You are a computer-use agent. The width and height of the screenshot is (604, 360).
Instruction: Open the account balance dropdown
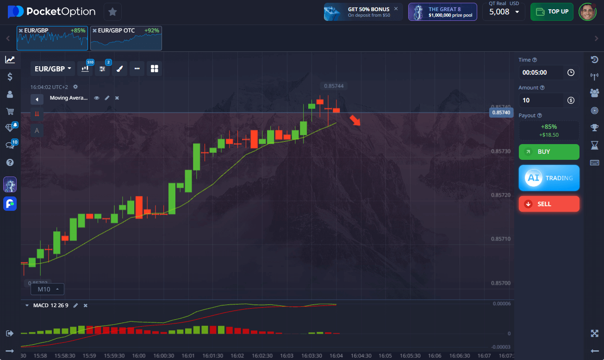(x=503, y=12)
